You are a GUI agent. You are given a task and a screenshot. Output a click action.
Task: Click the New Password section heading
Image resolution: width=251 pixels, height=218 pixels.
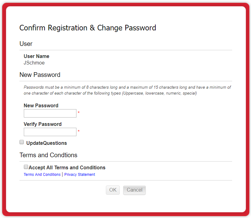click(40, 75)
